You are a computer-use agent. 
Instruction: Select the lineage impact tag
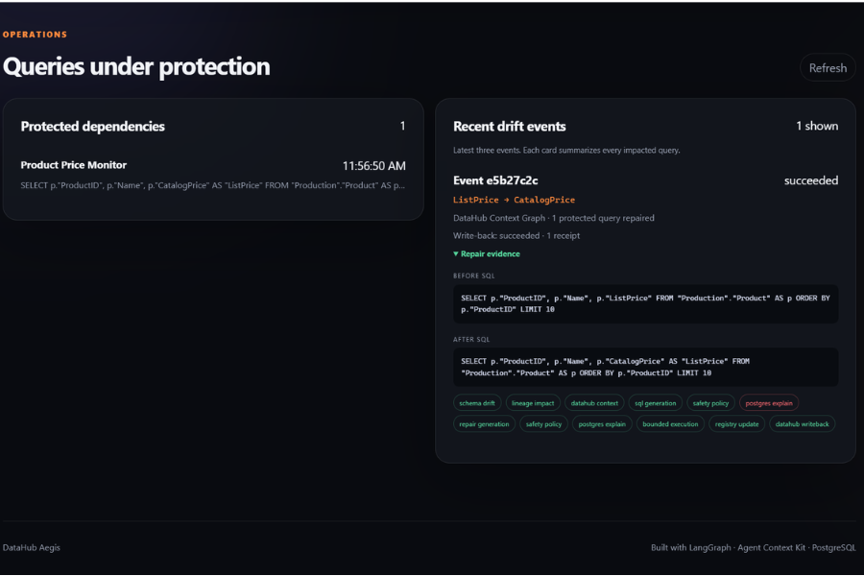coord(533,403)
